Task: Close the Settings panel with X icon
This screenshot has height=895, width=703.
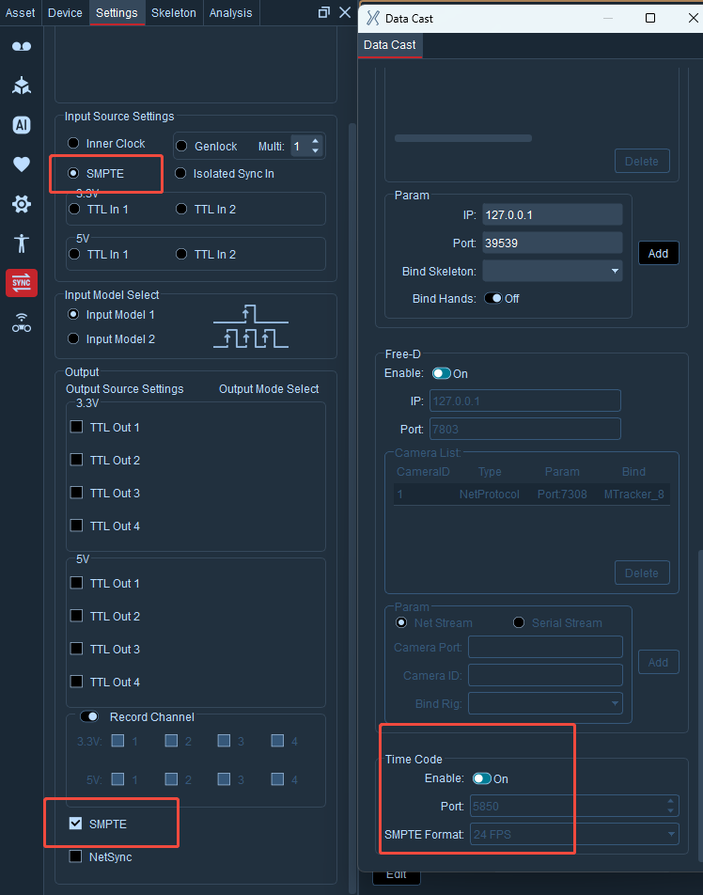Action: point(345,12)
